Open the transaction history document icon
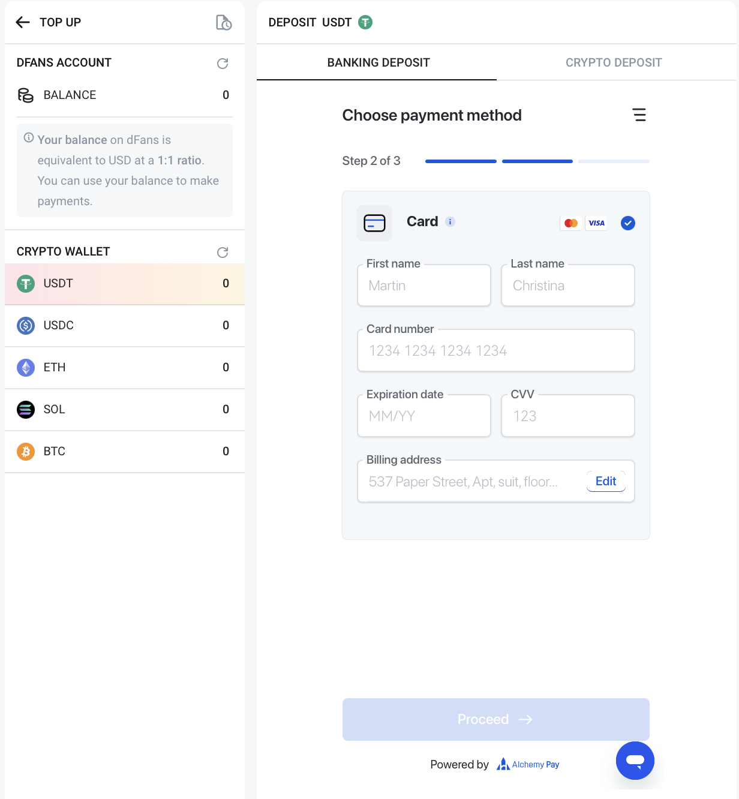 (223, 22)
